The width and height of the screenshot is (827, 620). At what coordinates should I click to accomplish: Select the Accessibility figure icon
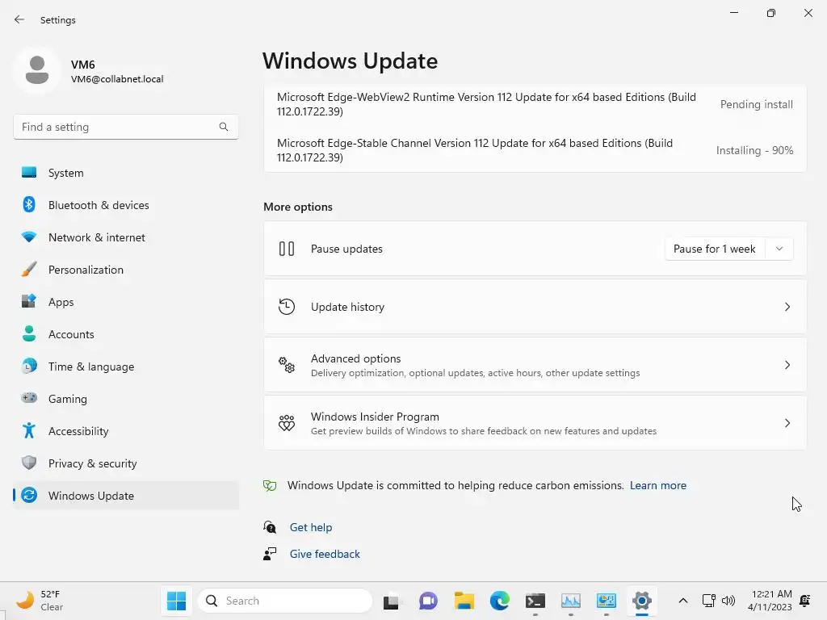[x=29, y=430]
